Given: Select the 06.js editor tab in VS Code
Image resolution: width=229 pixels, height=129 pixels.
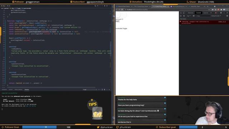Looking at the screenshot, I should tap(4, 6).
